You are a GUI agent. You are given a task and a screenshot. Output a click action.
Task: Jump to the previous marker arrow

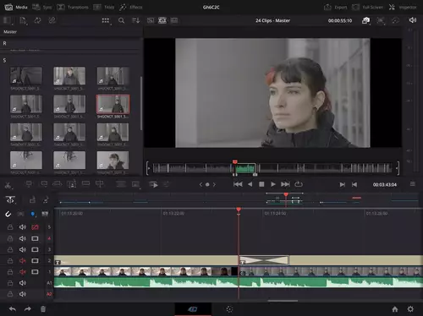(201, 184)
